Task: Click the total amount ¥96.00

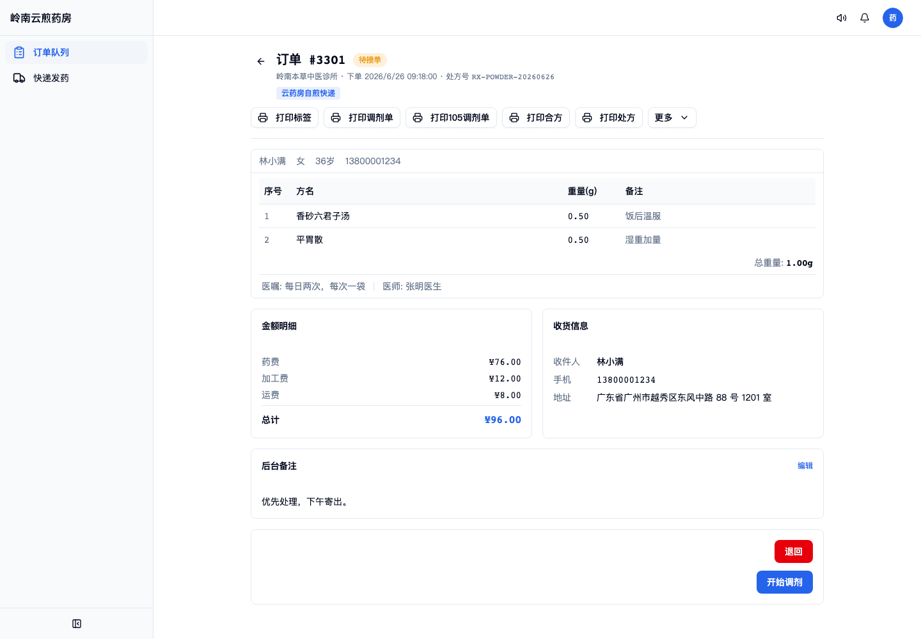Action: pyautogui.click(x=503, y=420)
